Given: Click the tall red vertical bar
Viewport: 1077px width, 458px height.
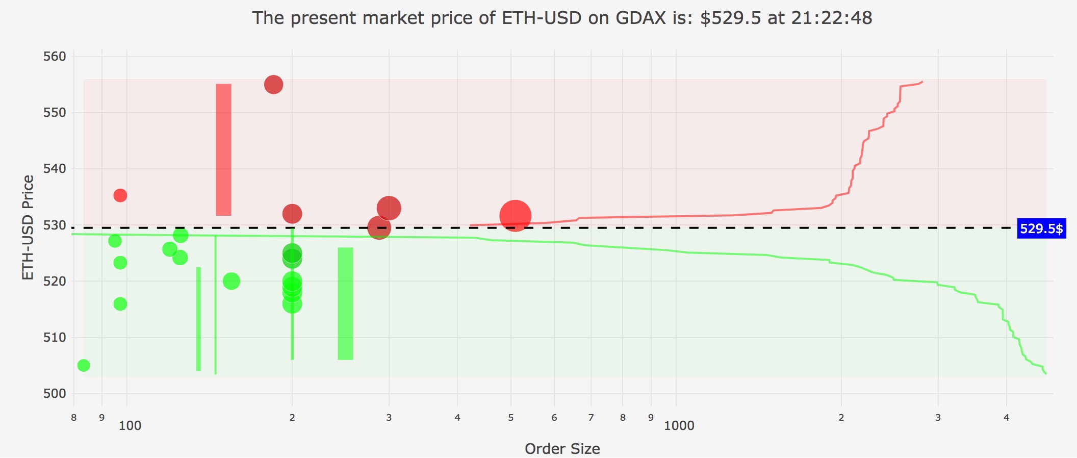Looking at the screenshot, I should [x=223, y=149].
